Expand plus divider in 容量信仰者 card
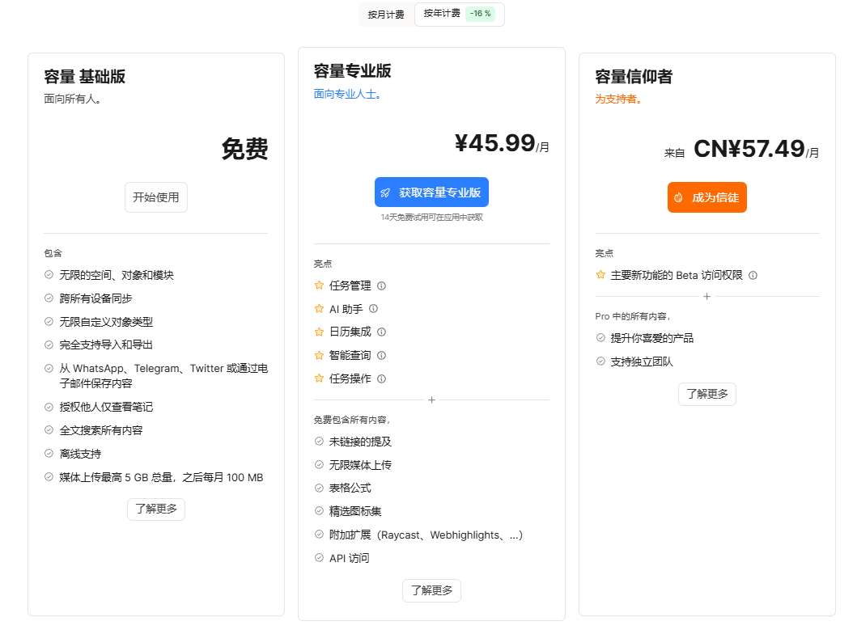 tap(706, 297)
